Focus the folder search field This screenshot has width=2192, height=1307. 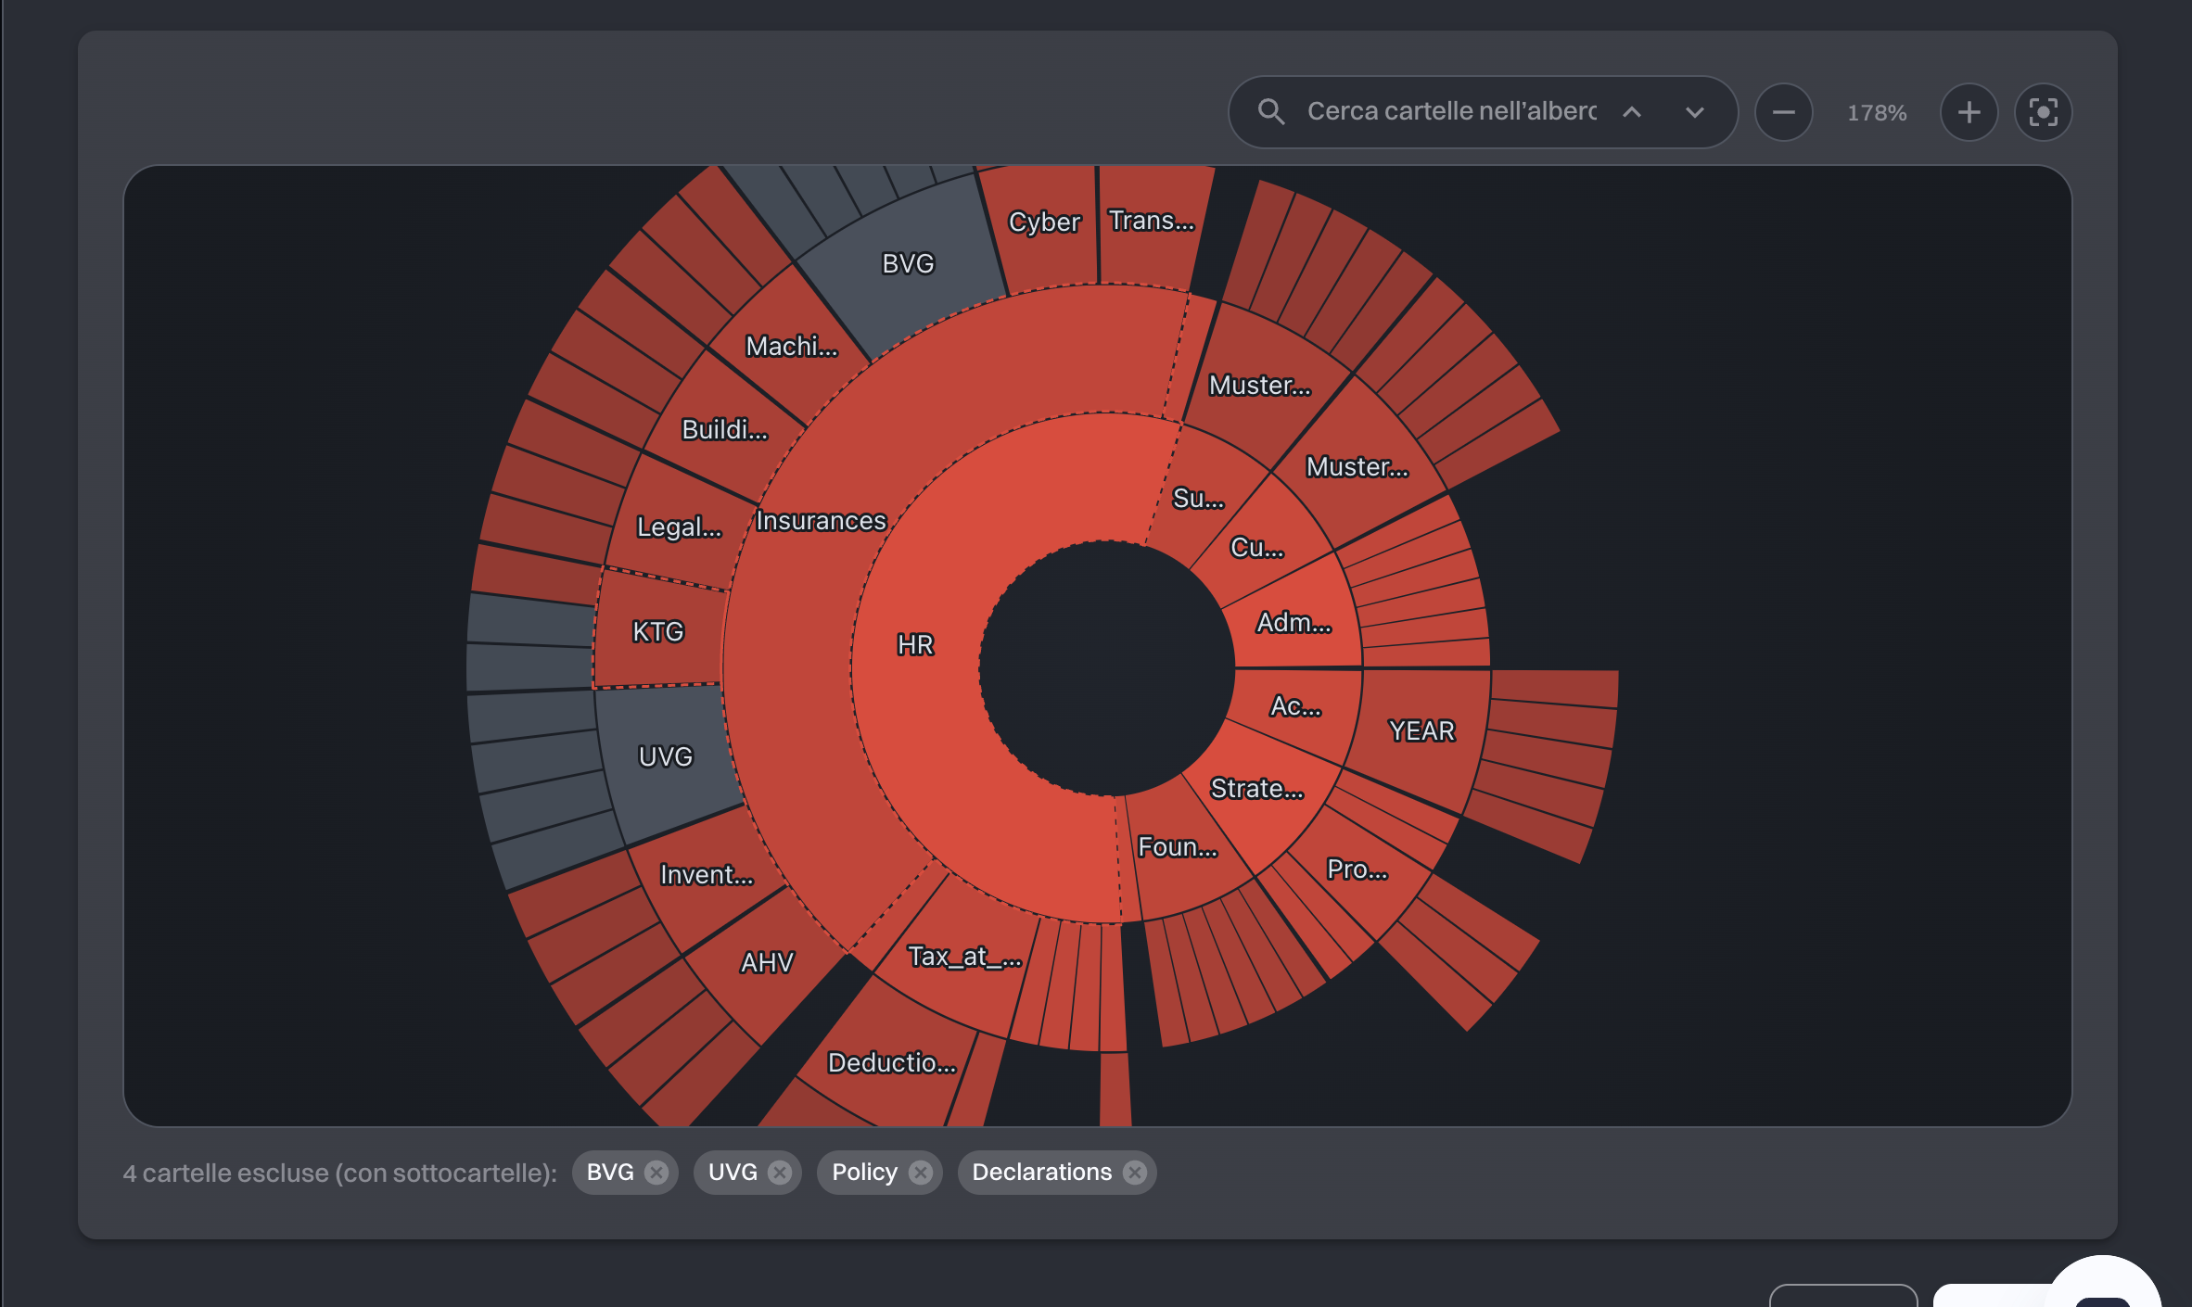[x=1451, y=111]
